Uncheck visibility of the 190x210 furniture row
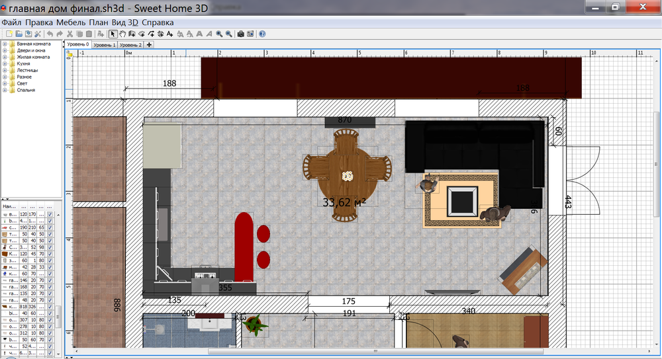Screen dimensions: 662x359 click(x=50, y=227)
